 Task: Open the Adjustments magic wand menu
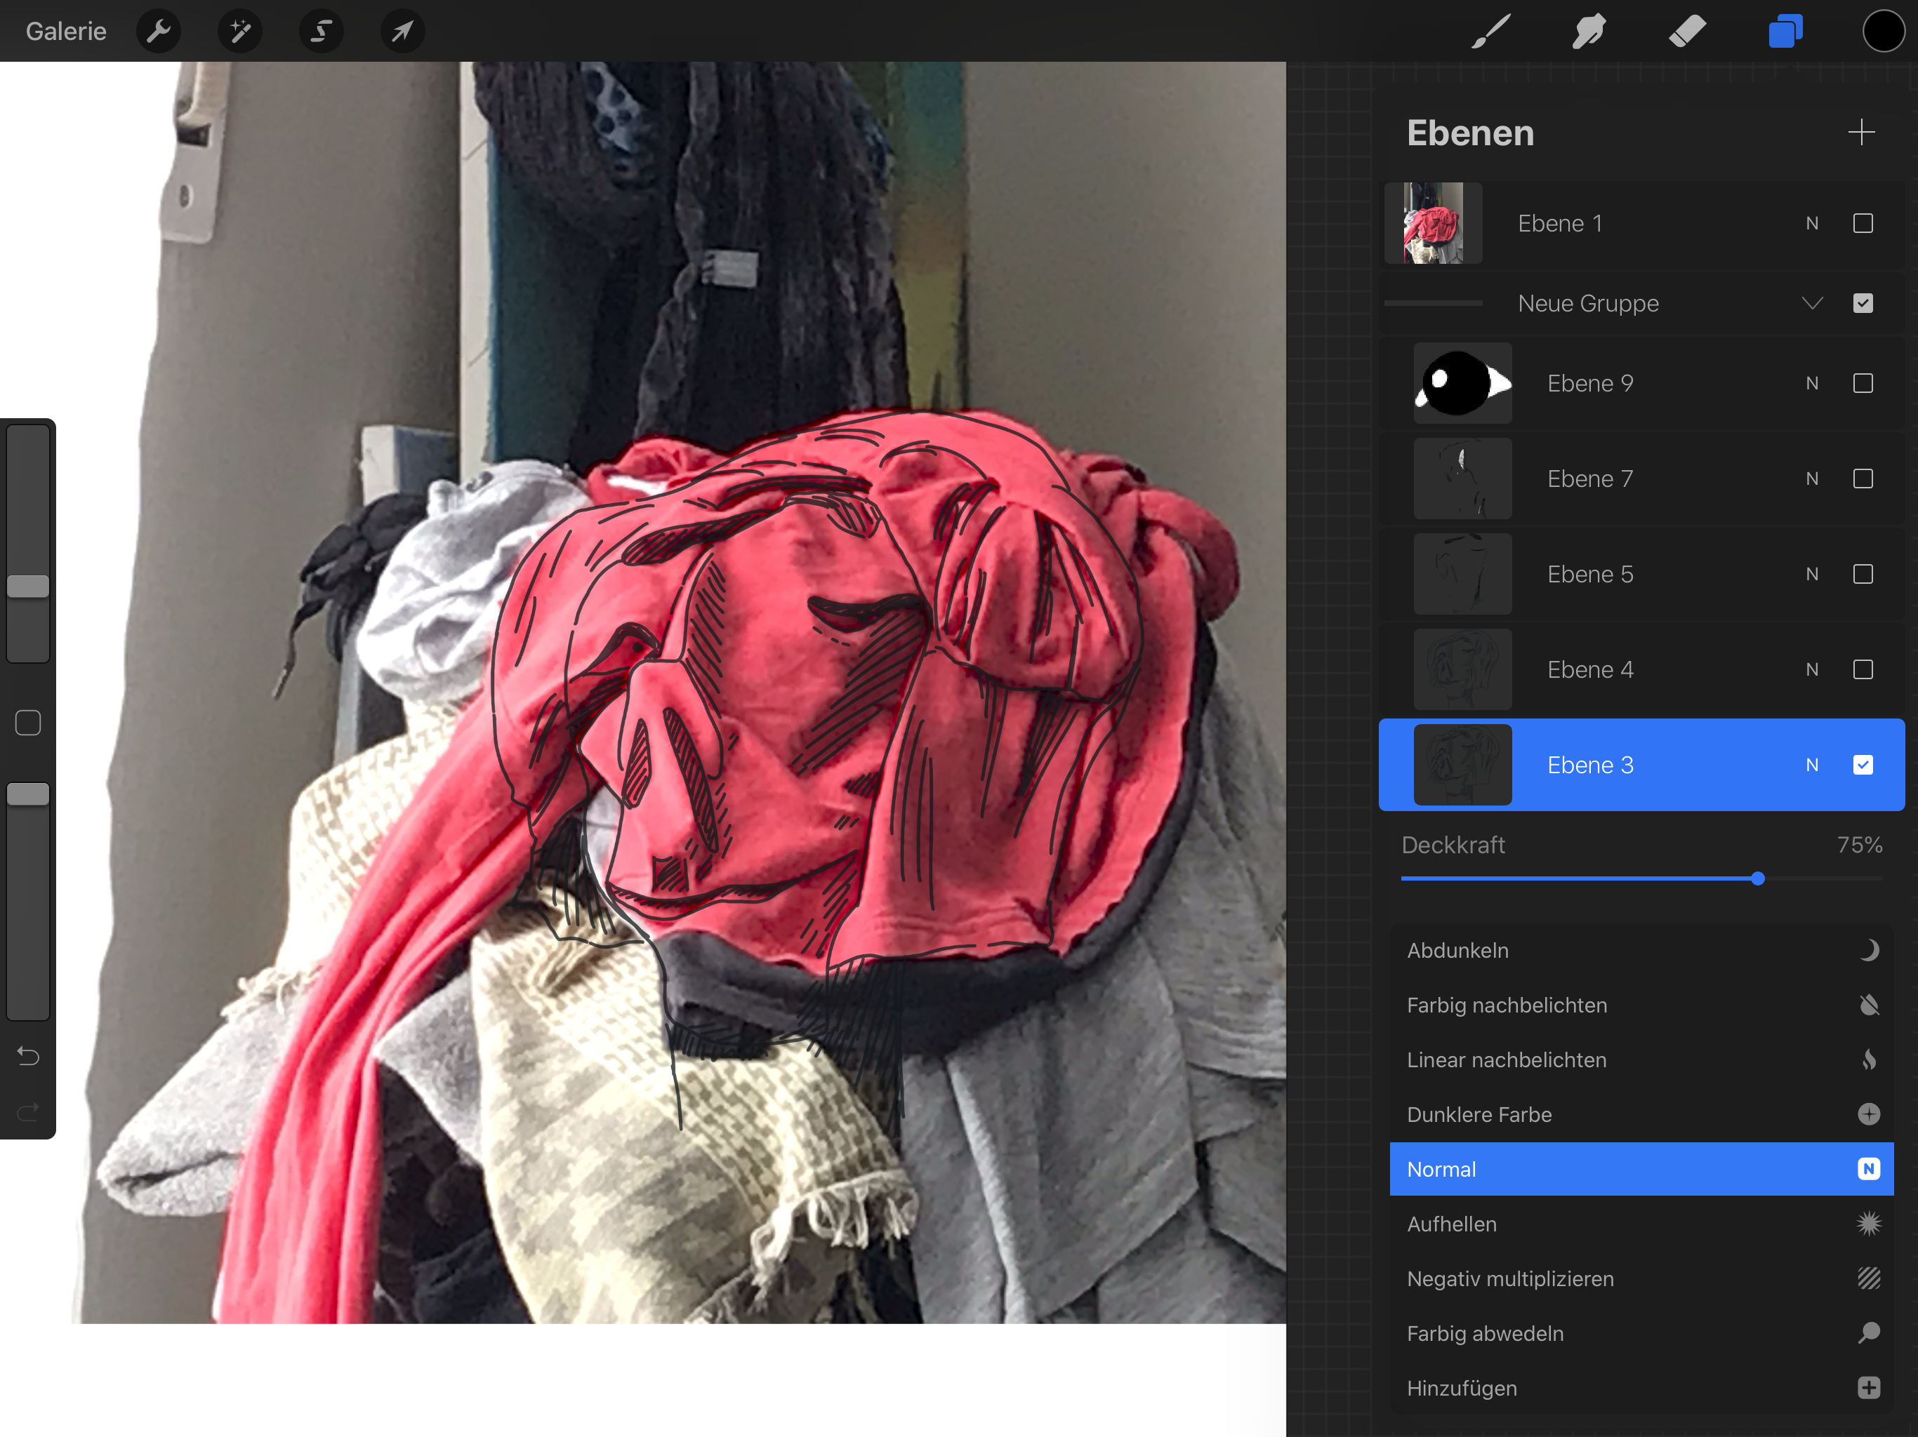pos(240,32)
